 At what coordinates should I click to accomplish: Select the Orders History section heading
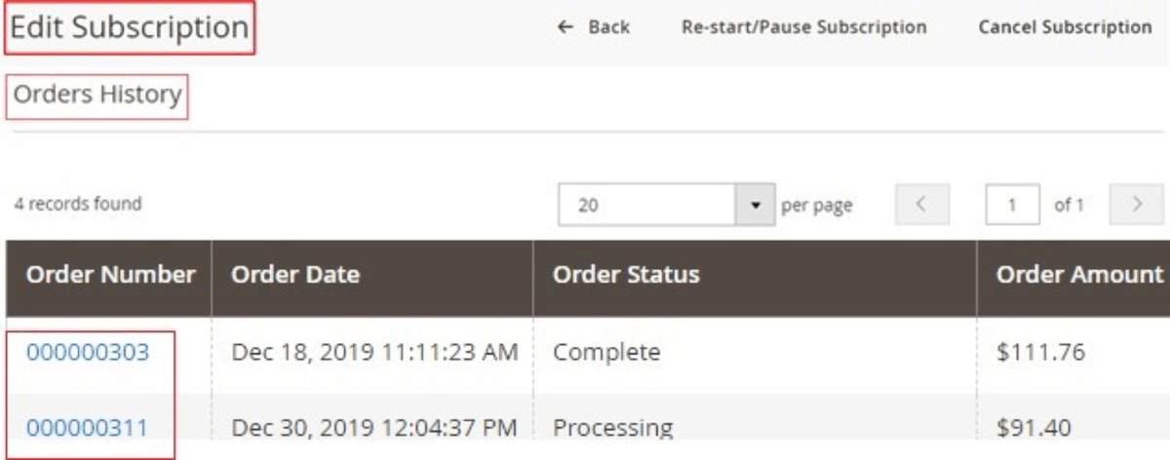point(97,96)
